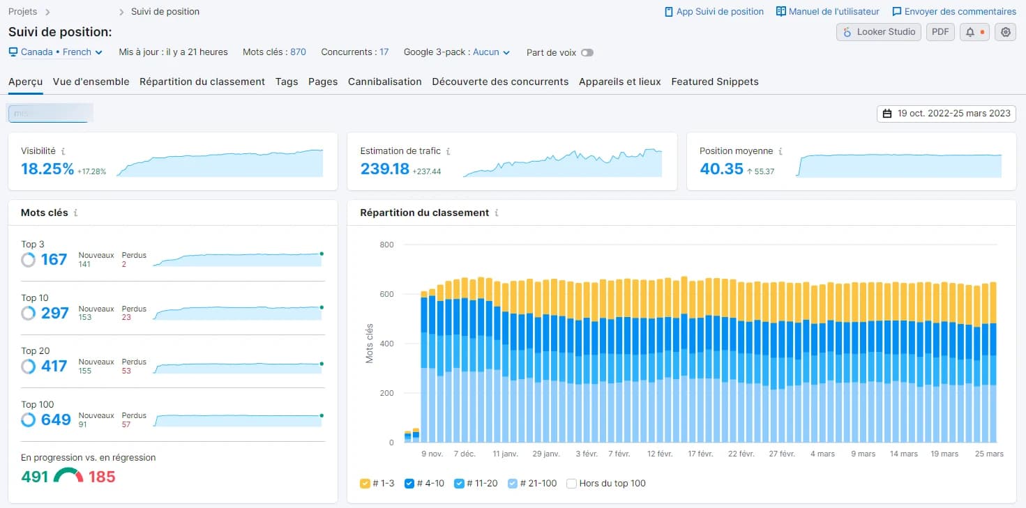Open Manuel de l'utilisateur link
Image resolution: width=1026 pixels, height=508 pixels.
tap(830, 12)
